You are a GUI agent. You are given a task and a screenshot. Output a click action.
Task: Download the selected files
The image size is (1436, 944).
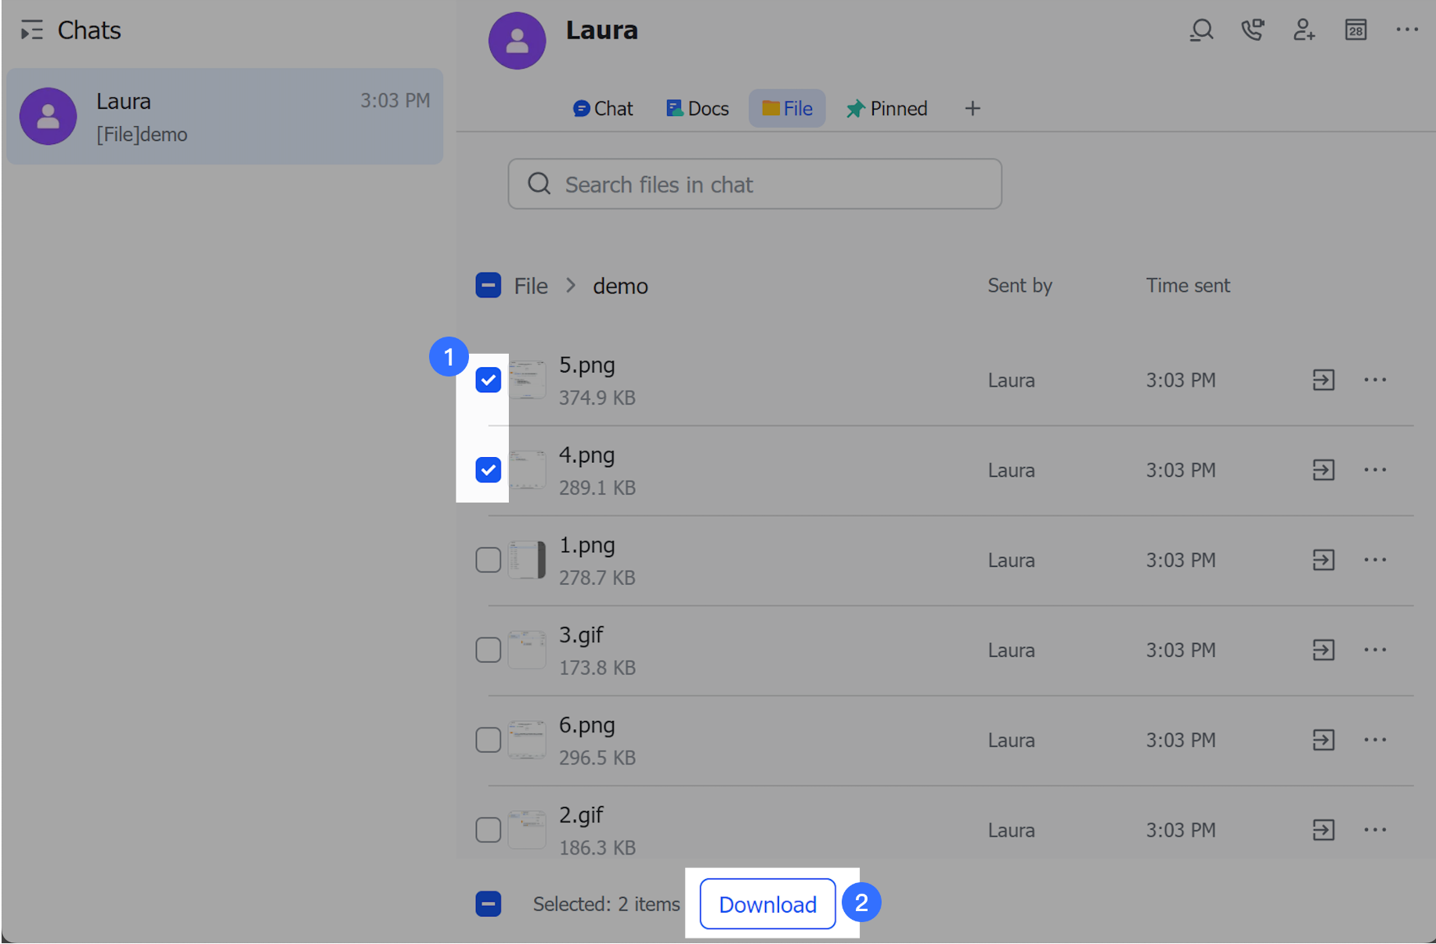pos(767,905)
